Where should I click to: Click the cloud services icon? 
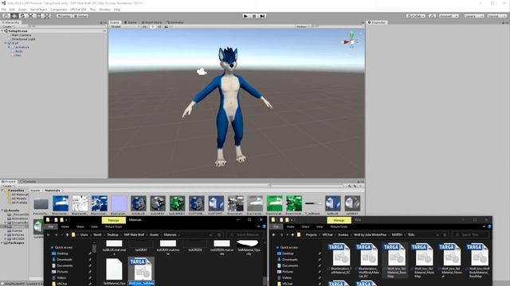tap(432, 16)
